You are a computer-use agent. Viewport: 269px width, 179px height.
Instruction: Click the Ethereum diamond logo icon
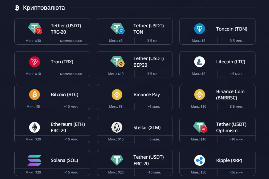[34, 127]
